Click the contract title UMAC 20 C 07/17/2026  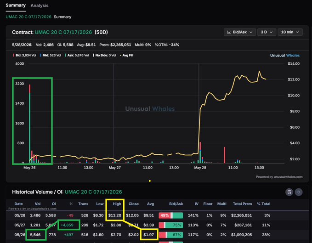[63, 32]
